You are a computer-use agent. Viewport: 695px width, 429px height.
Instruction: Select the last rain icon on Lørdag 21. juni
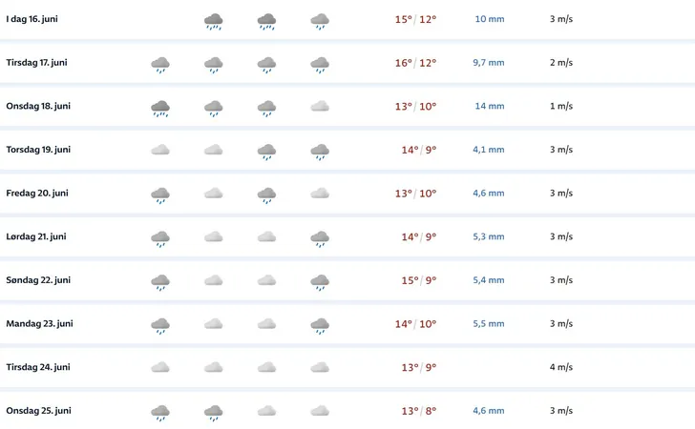coord(320,239)
